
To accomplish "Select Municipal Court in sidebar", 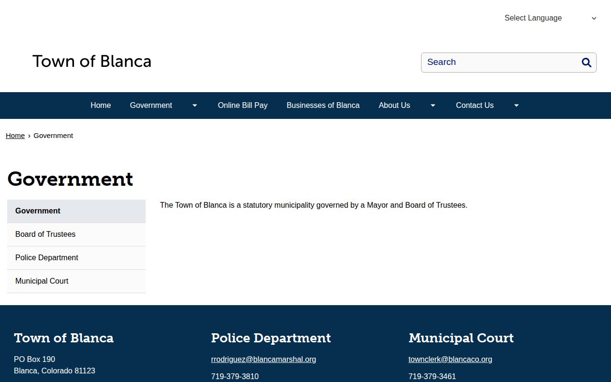I will tap(76, 281).
